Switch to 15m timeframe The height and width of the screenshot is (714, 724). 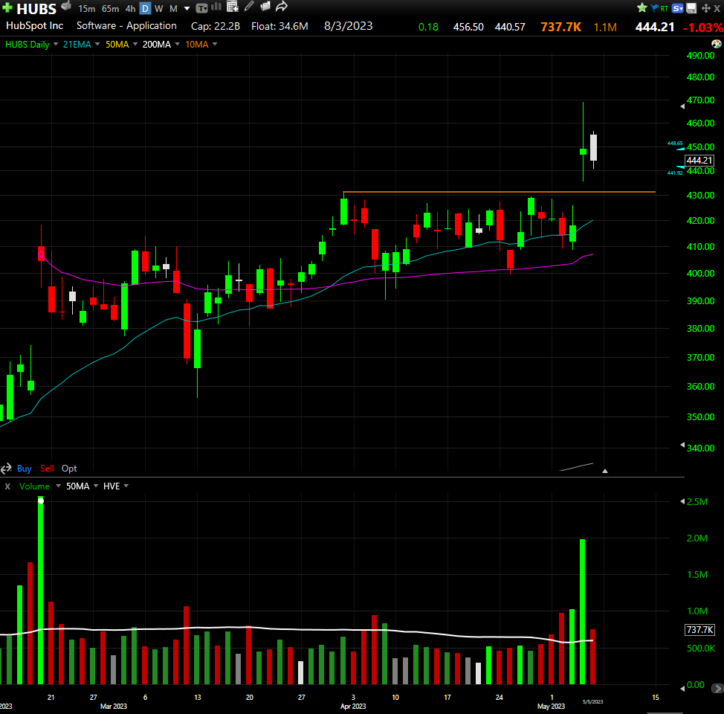pyautogui.click(x=86, y=9)
